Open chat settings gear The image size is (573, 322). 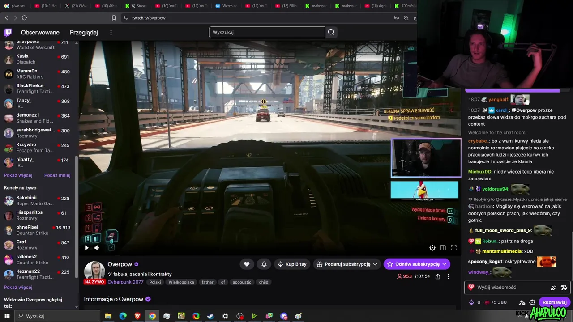[x=532, y=302]
